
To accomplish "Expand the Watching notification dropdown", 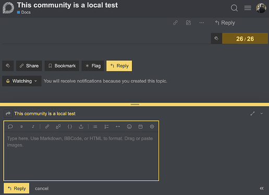I will tap(22, 81).
